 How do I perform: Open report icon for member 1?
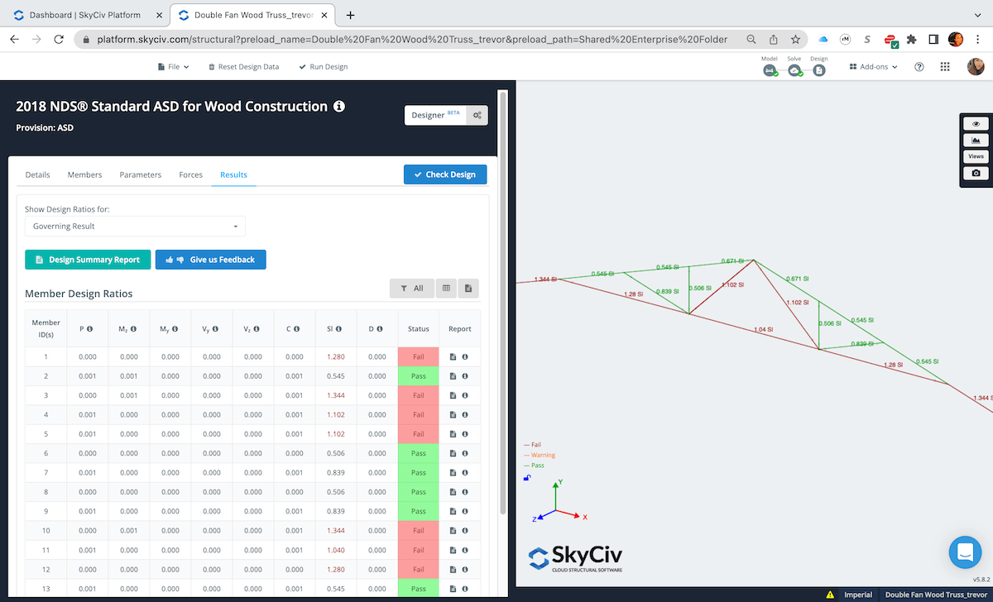tap(453, 357)
